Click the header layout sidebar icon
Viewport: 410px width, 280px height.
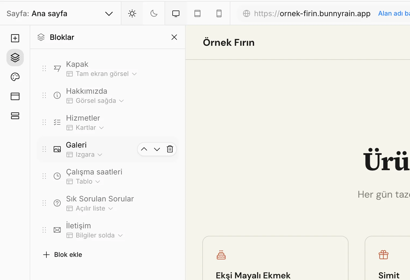tap(15, 96)
